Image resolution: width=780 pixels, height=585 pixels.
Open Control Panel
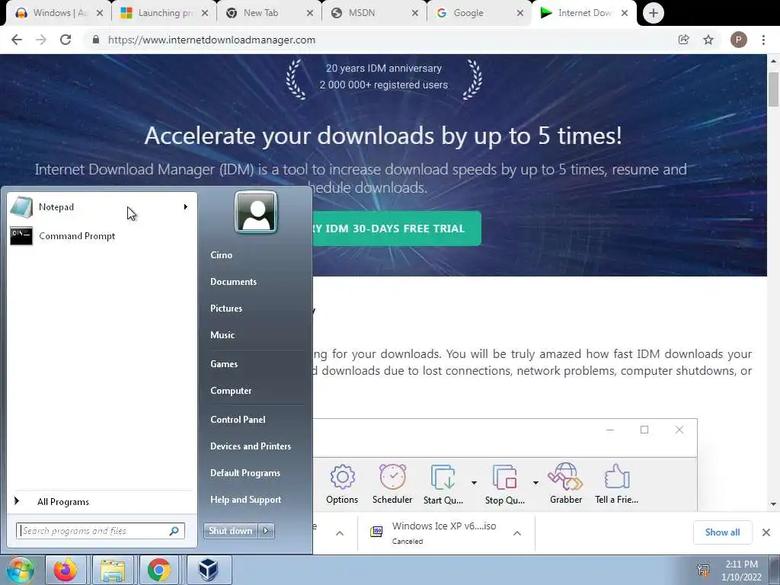coord(238,420)
